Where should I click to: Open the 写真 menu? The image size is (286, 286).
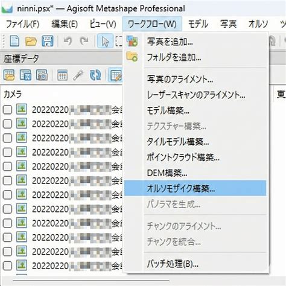click(x=228, y=24)
